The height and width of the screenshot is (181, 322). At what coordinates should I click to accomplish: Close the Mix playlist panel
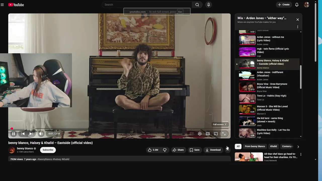298,20
